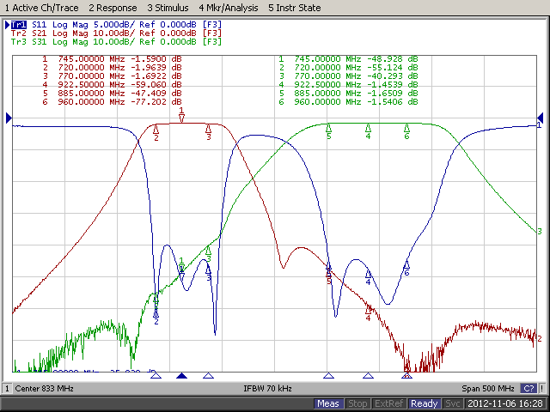Click green readout 745 MHz -48.928 dB
Image resolution: width=550 pixels, height=412 pixels.
pos(348,59)
